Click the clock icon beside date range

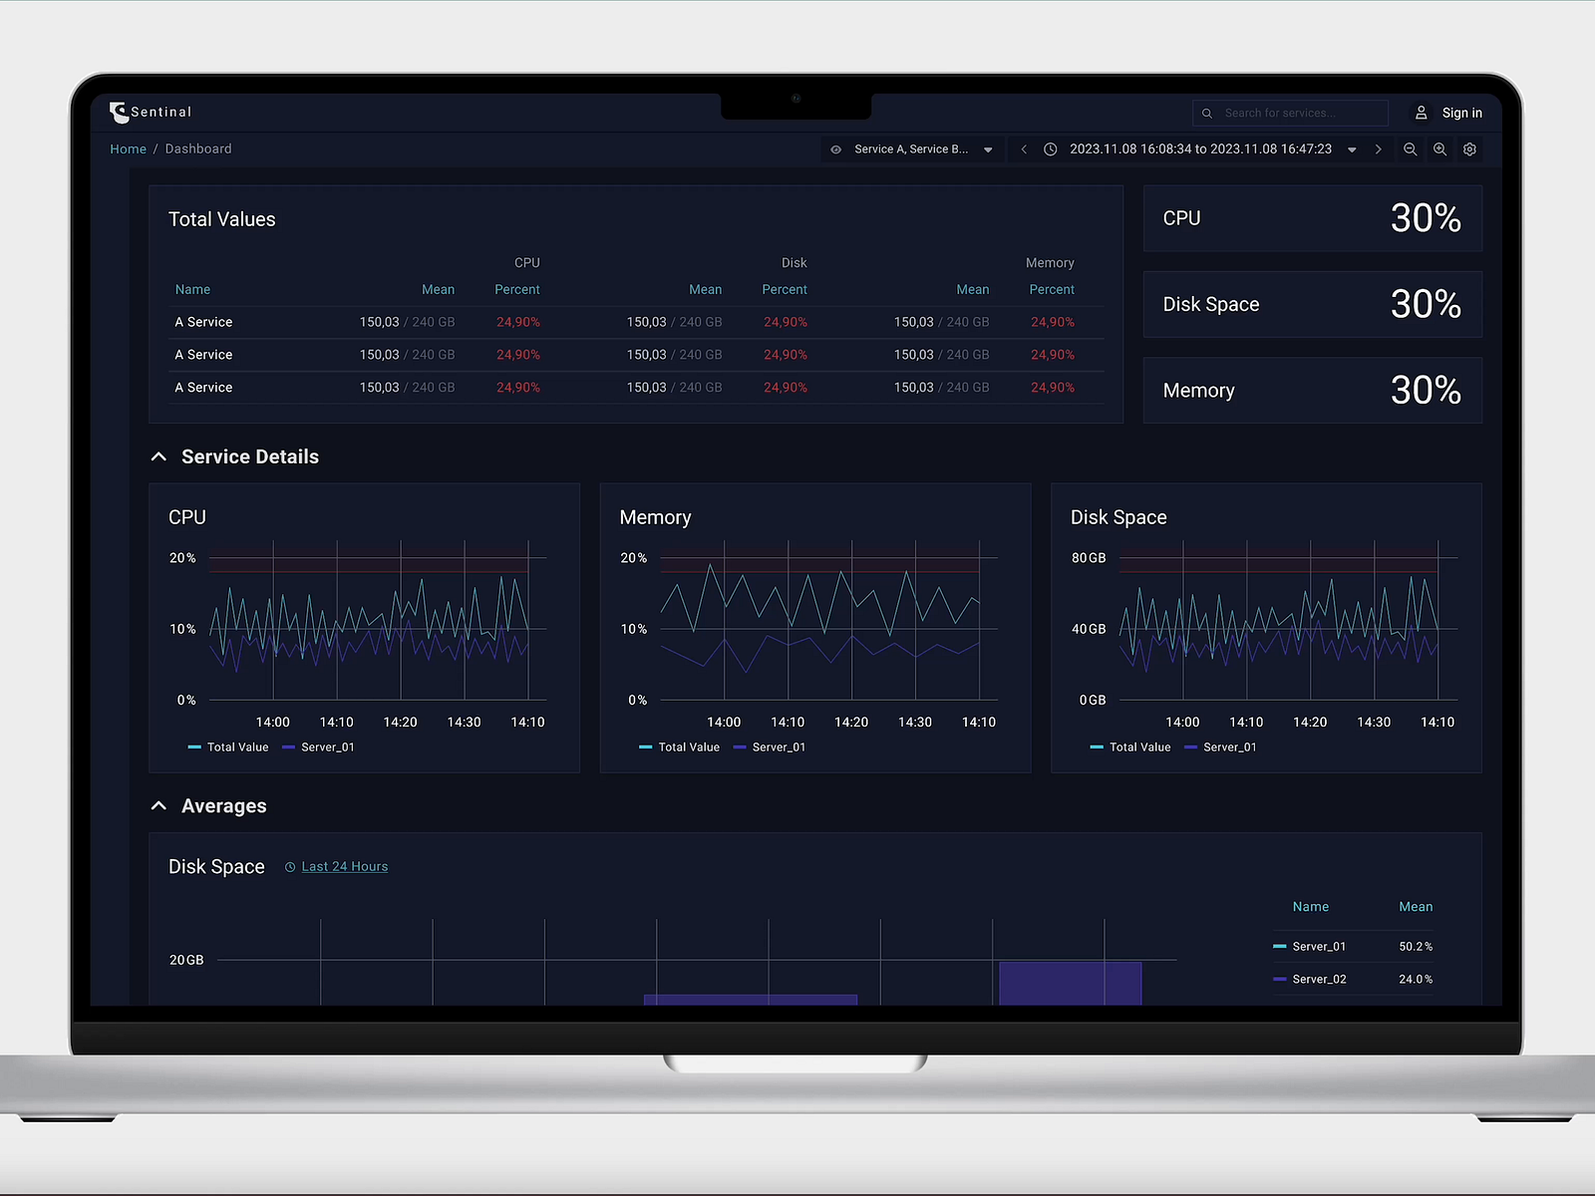coord(1051,149)
